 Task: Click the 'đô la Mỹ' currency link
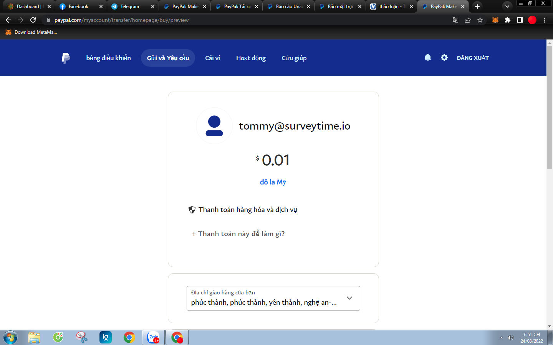(273, 182)
